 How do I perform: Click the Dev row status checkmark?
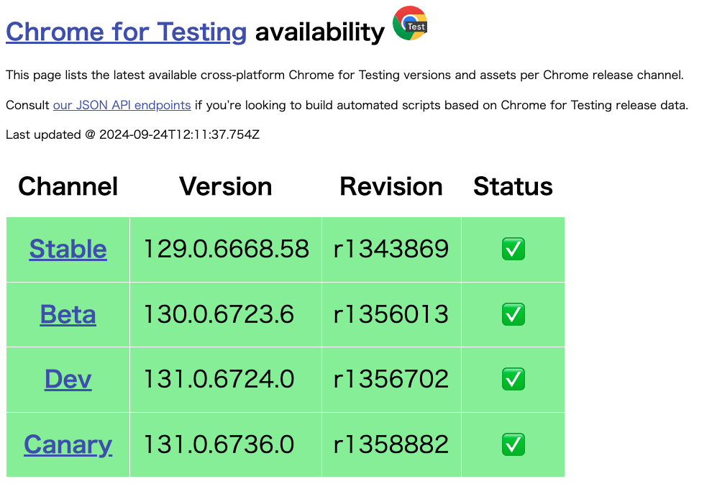pos(513,380)
